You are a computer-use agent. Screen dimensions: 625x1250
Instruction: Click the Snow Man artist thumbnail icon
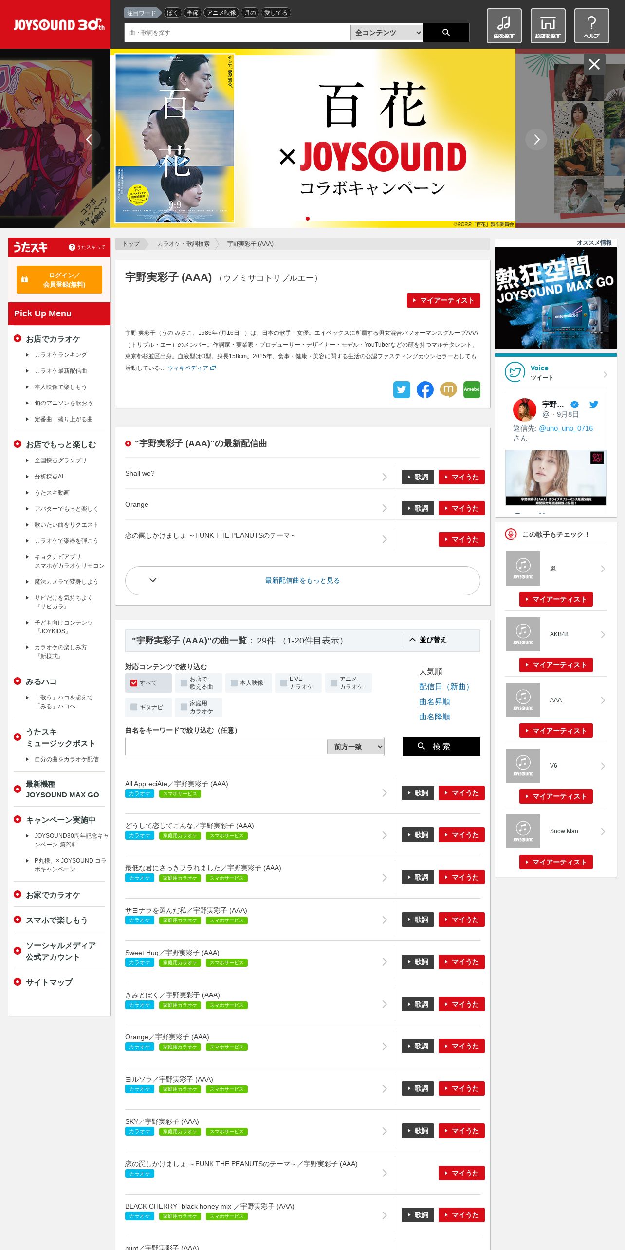pos(523,831)
